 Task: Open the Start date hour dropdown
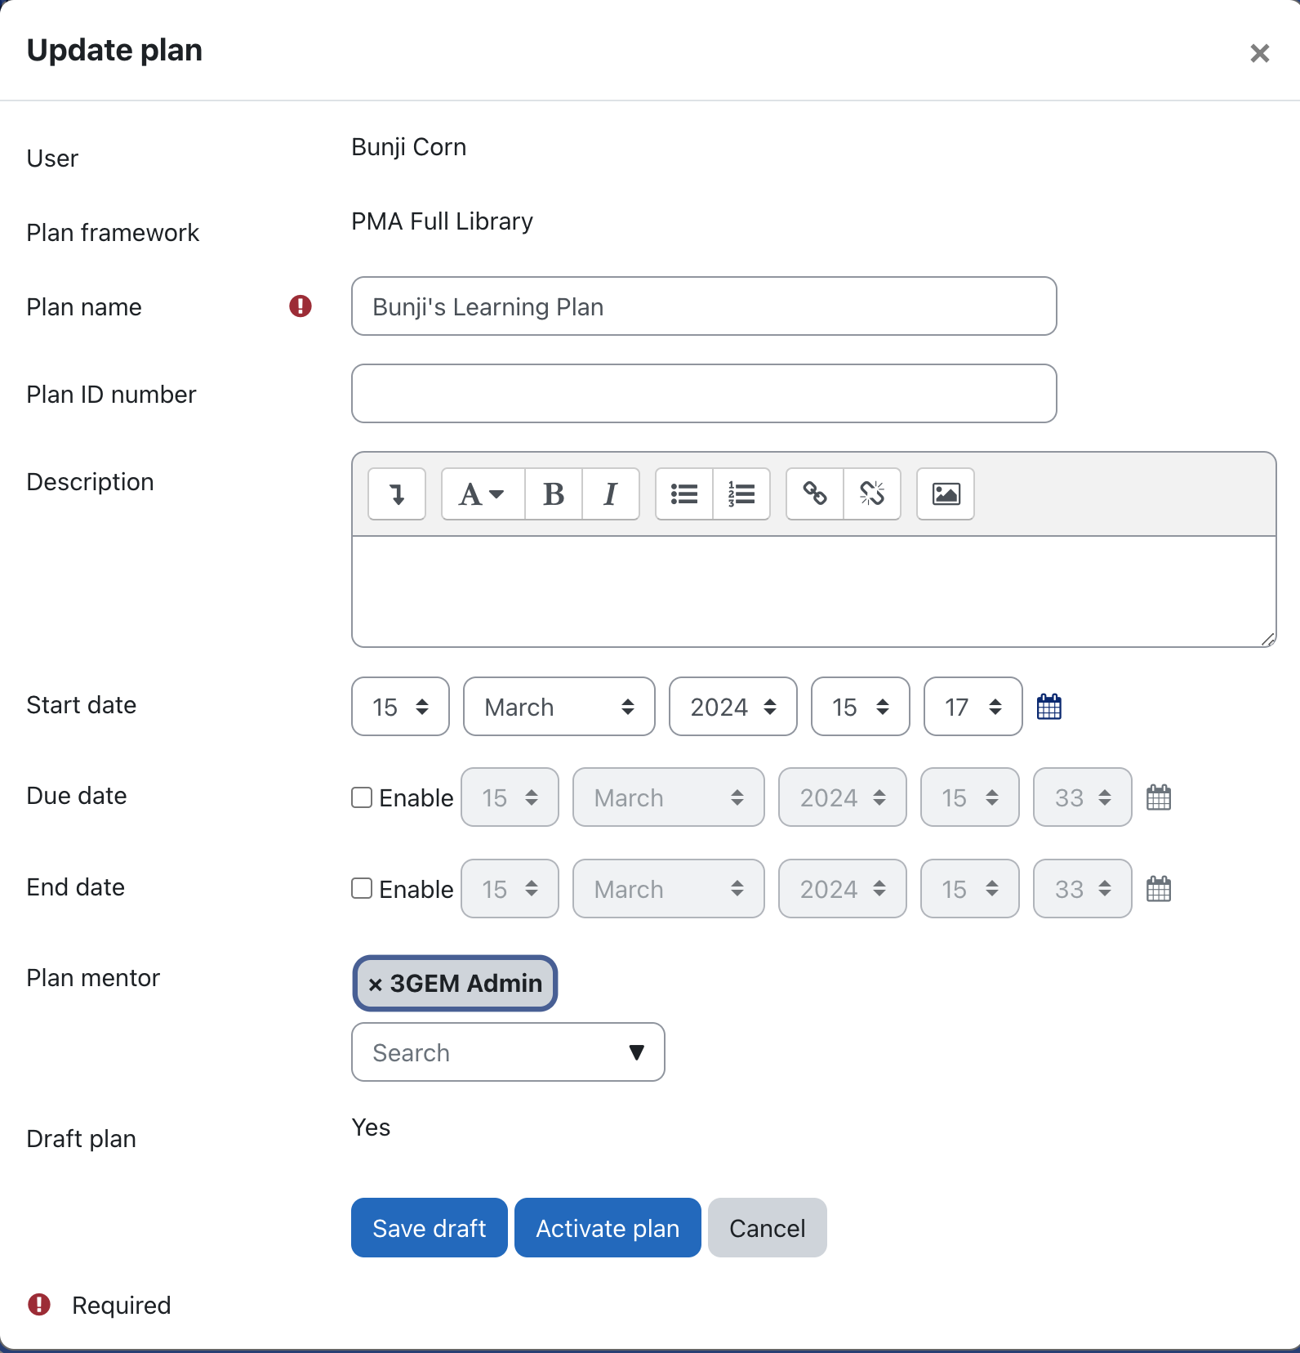[861, 707]
